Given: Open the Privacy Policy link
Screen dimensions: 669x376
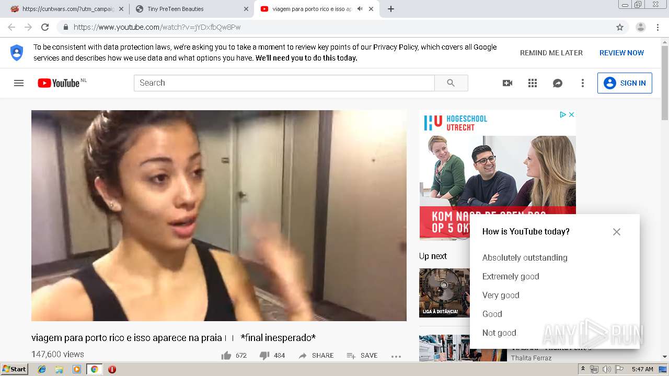Looking at the screenshot, I should point(395,47).
